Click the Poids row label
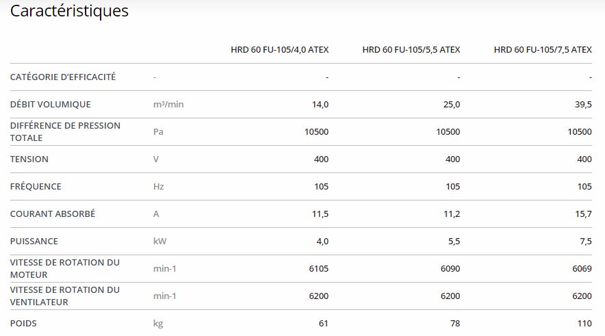This screenshot has width=605, height=336. point(23,323)
